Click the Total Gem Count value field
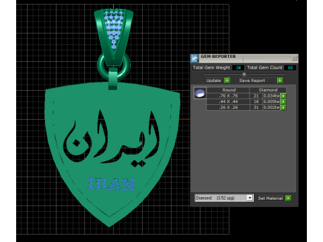This screenshot has height=242, width=323. [x=290, y=68]
